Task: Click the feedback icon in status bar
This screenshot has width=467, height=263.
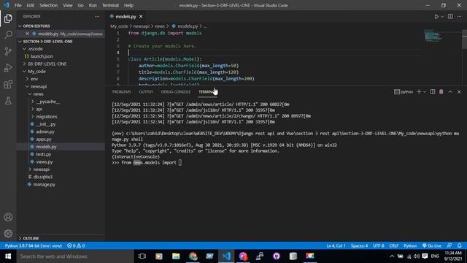Action: (449, 245)
